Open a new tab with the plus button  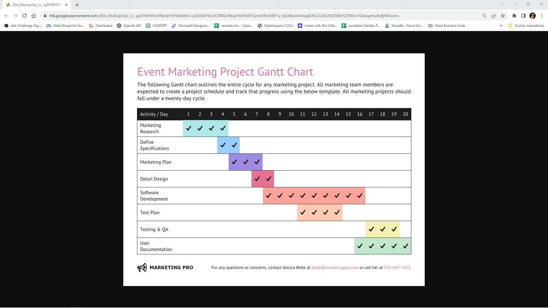pyautogui.click(x=77, y=5)
